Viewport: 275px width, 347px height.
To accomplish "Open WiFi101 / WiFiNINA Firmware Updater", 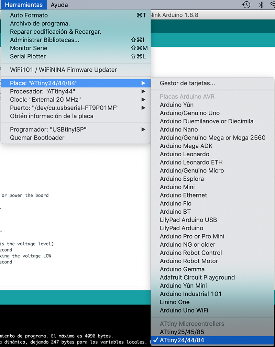I will point(76,70).
